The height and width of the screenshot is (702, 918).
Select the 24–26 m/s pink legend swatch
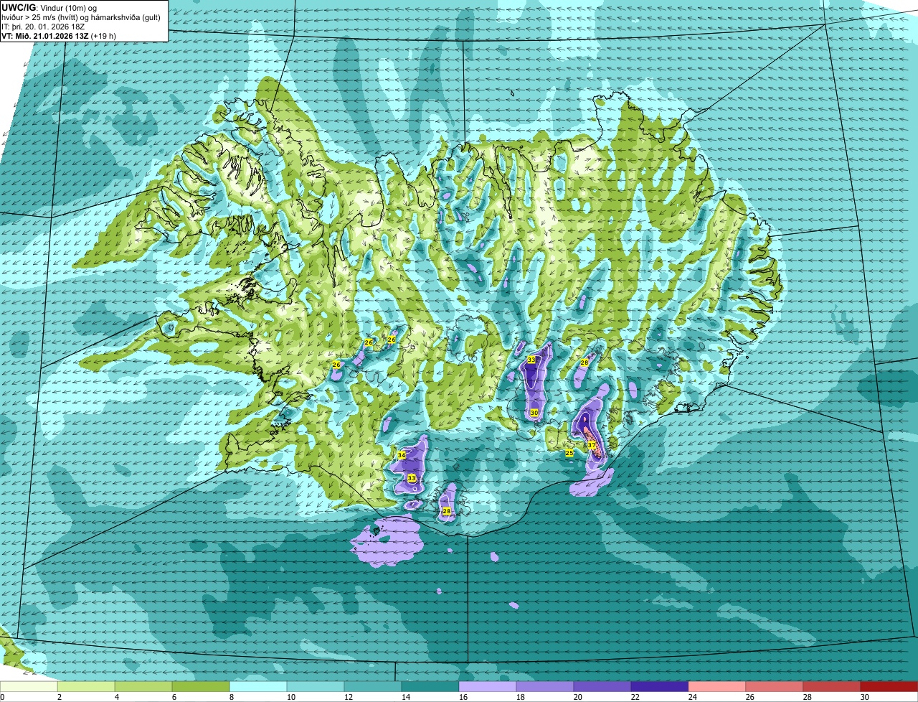point(717,687)
